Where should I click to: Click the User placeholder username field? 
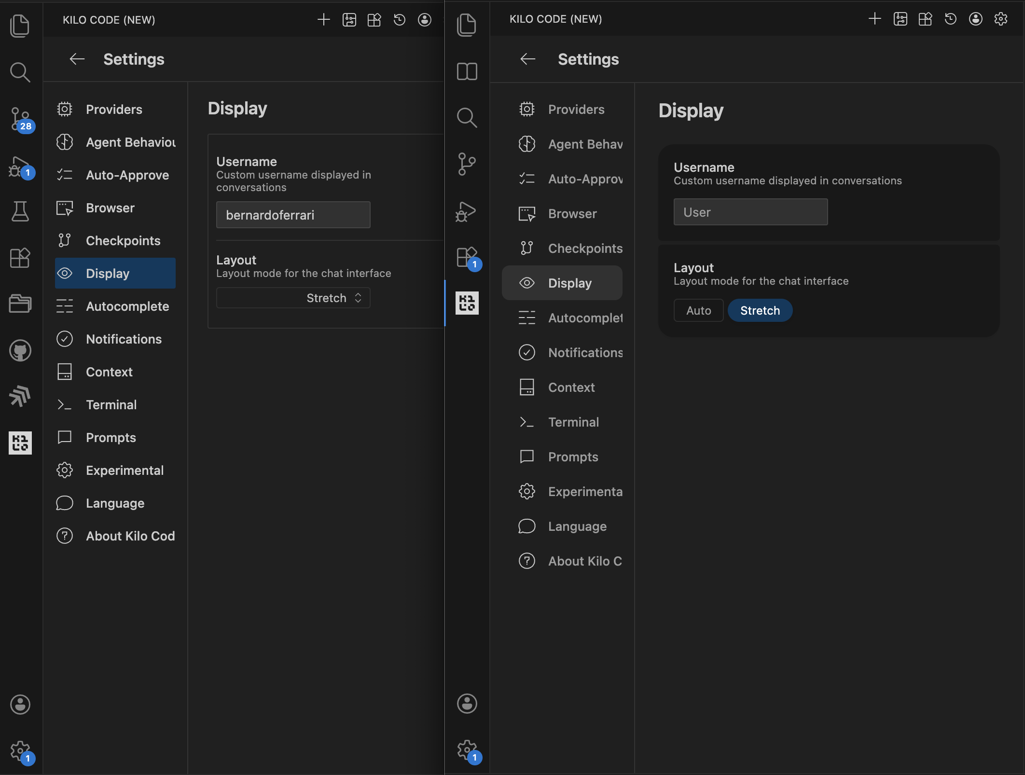(x=750, y=212)
